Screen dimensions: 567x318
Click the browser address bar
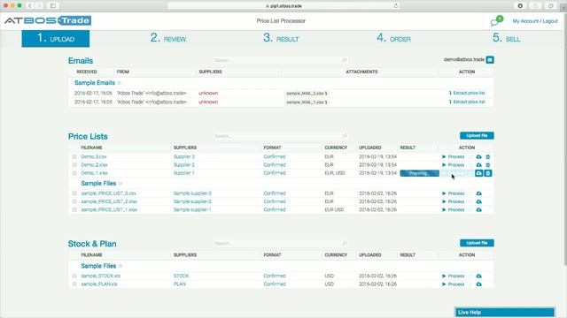[283, 6]
